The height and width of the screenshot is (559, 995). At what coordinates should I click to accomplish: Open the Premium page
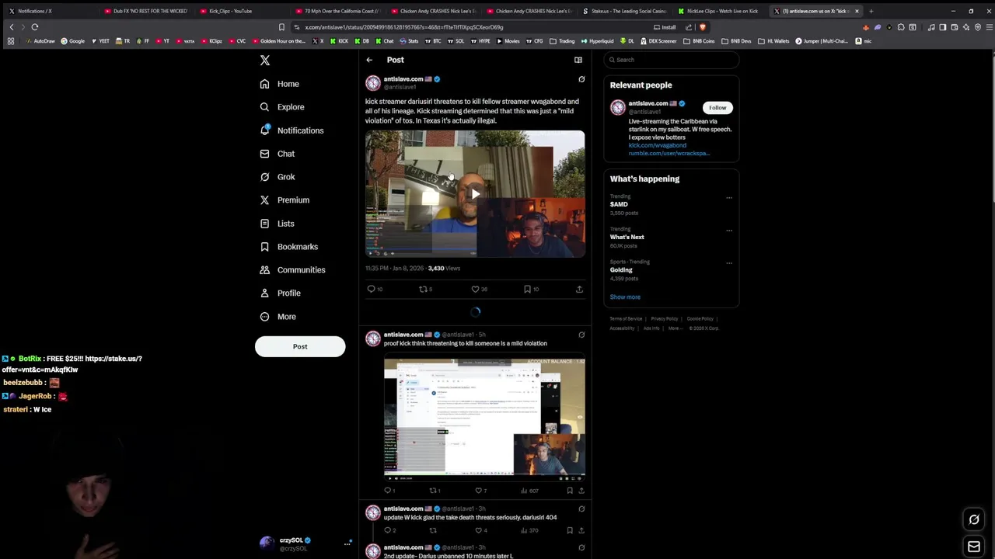(285, 200)
